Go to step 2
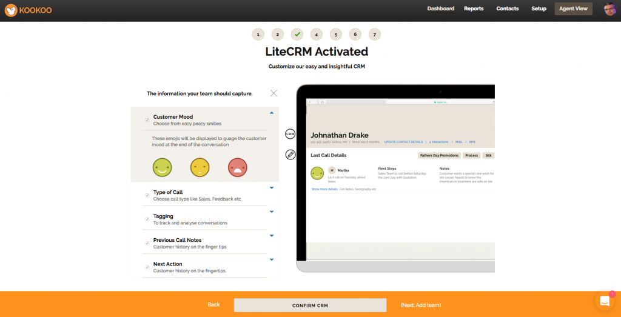Screen dimensions: 621x317 pos(278,35)
